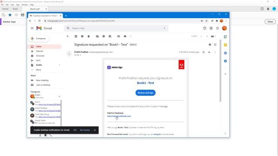Click the Search mail field
This screenshot has width=278, height=156.
tap(116, 28)
